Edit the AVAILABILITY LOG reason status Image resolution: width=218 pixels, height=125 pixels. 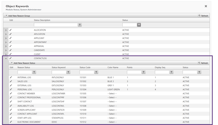click(11, 106)
